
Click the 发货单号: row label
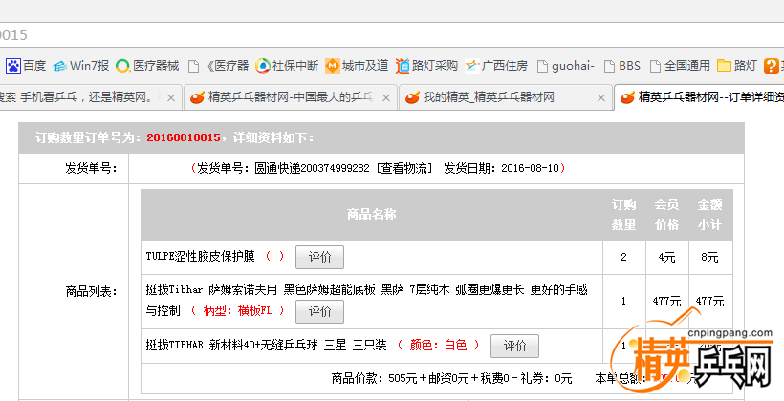(x=91, y=168)
